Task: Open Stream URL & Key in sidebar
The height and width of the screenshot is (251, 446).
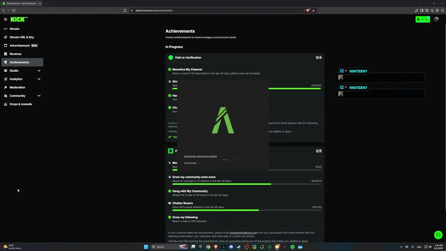Action: (x=22, y=37)
